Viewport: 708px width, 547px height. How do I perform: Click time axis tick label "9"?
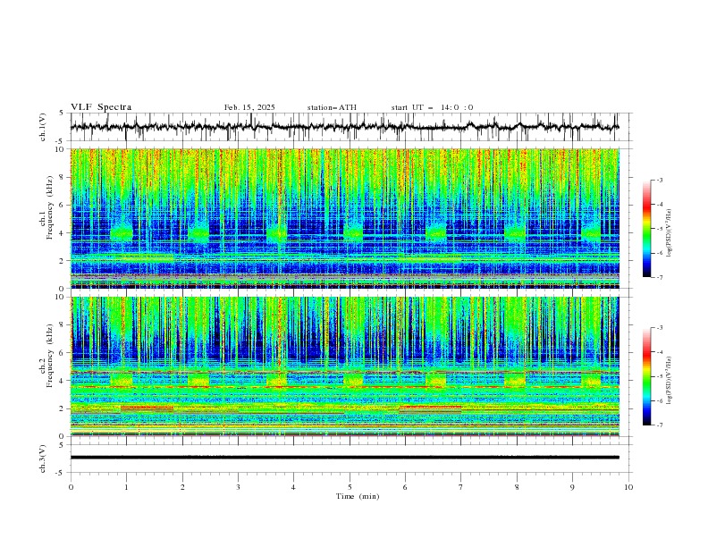pos(572,487)
